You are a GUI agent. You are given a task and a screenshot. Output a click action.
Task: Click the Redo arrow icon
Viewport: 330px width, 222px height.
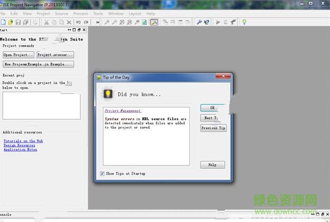pos(86,22)
